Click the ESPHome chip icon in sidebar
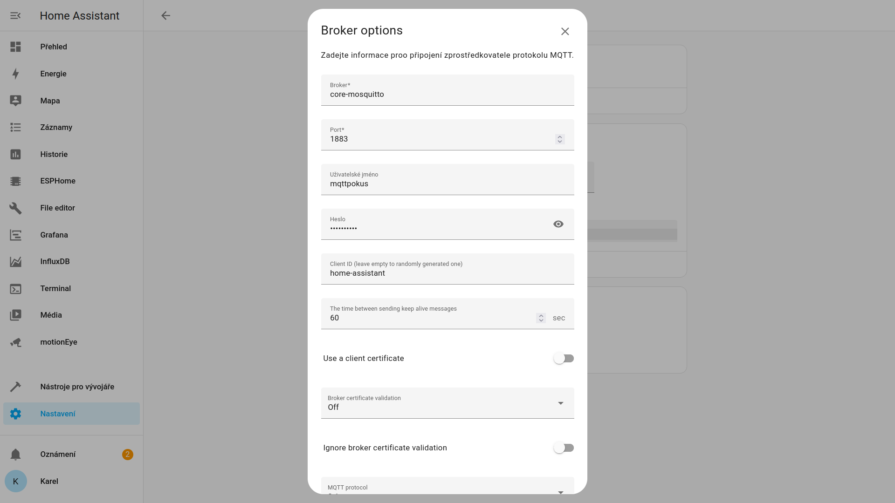Viewport: 895px width, 503px height. (x=15, y=181)
